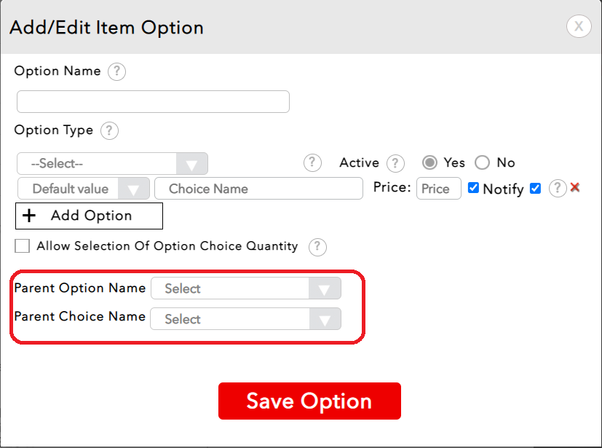Image resolution: width=602 pixels, height=448 pixels.
Task: Select Yes for Active
Action: click(x=431, y=163)
